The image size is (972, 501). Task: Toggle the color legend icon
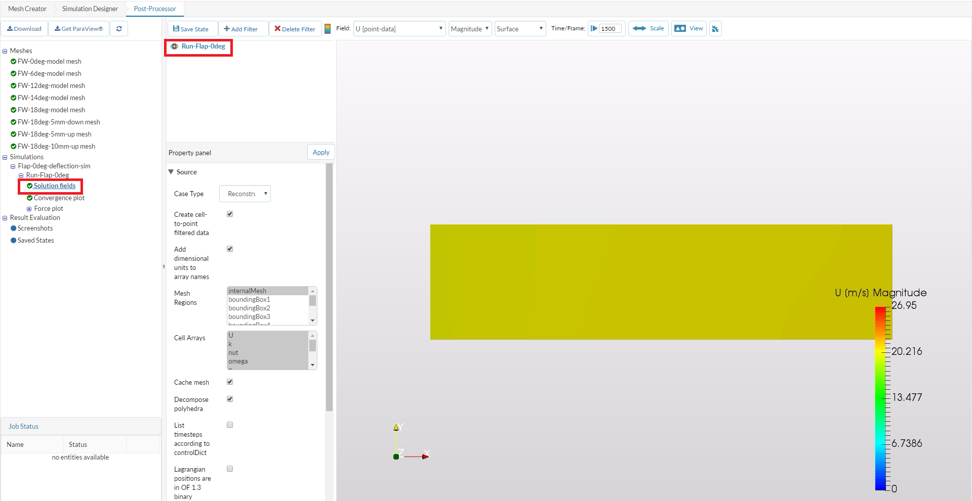coord(328,29)
